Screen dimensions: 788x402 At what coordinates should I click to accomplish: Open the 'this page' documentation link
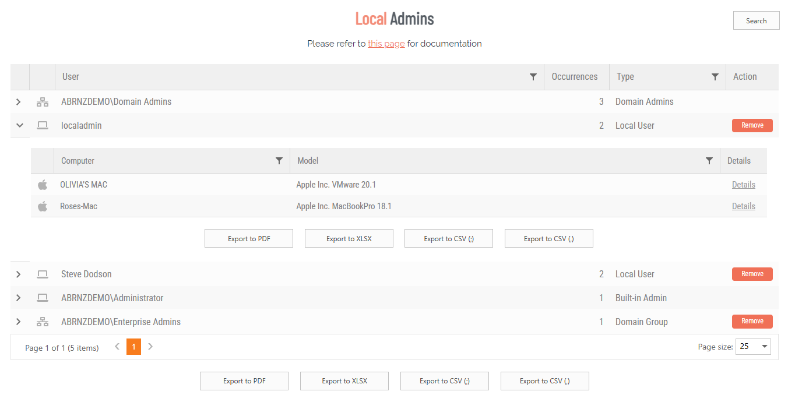[386, 44]
